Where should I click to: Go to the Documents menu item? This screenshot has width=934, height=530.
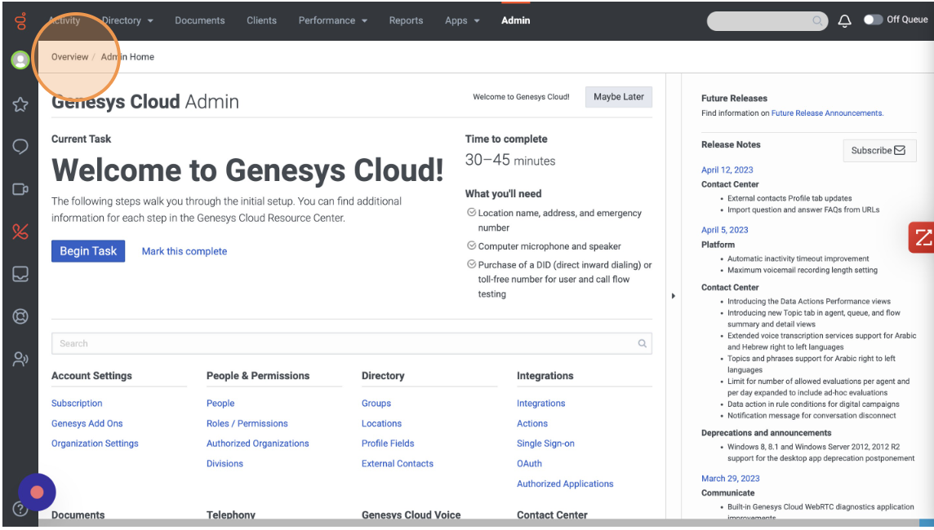pyautogui.click(x=200, y=20)
